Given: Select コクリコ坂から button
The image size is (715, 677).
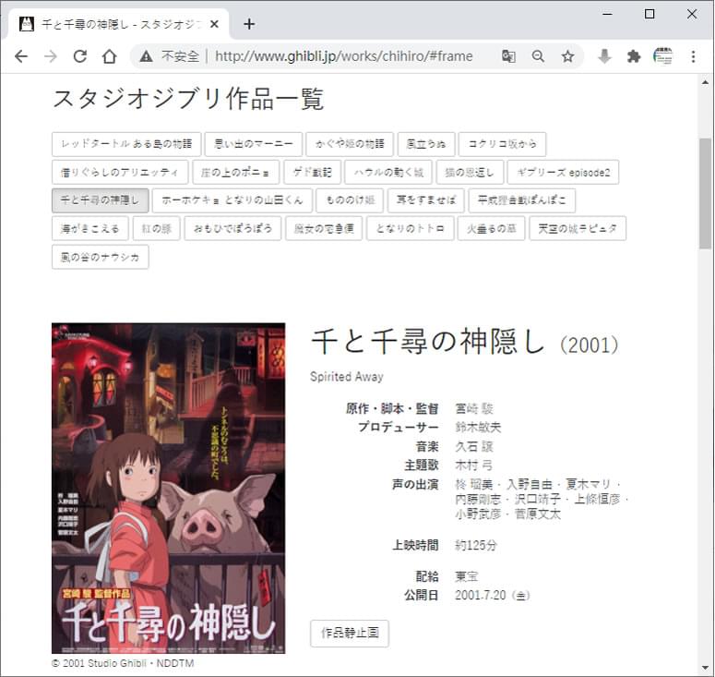Looking at the screenshot, I should [x=502, y=144].
